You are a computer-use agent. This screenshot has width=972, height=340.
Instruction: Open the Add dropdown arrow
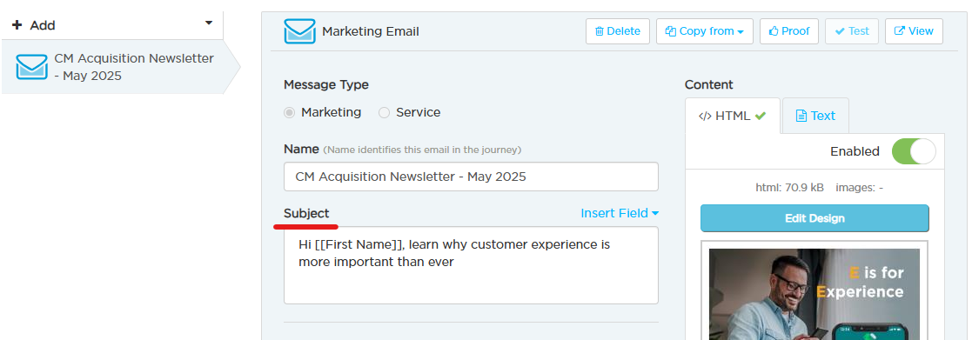[x=209, y=23]
